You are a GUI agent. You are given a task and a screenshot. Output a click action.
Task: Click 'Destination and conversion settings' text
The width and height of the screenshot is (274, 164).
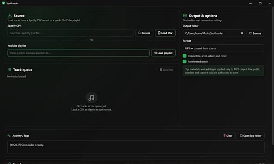(x=203, y=20)
